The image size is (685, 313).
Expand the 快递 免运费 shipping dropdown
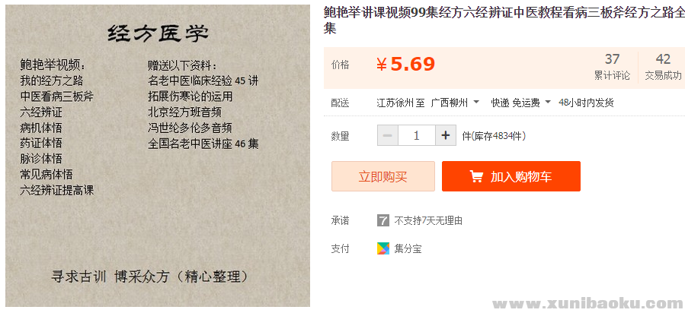point(520,103)
